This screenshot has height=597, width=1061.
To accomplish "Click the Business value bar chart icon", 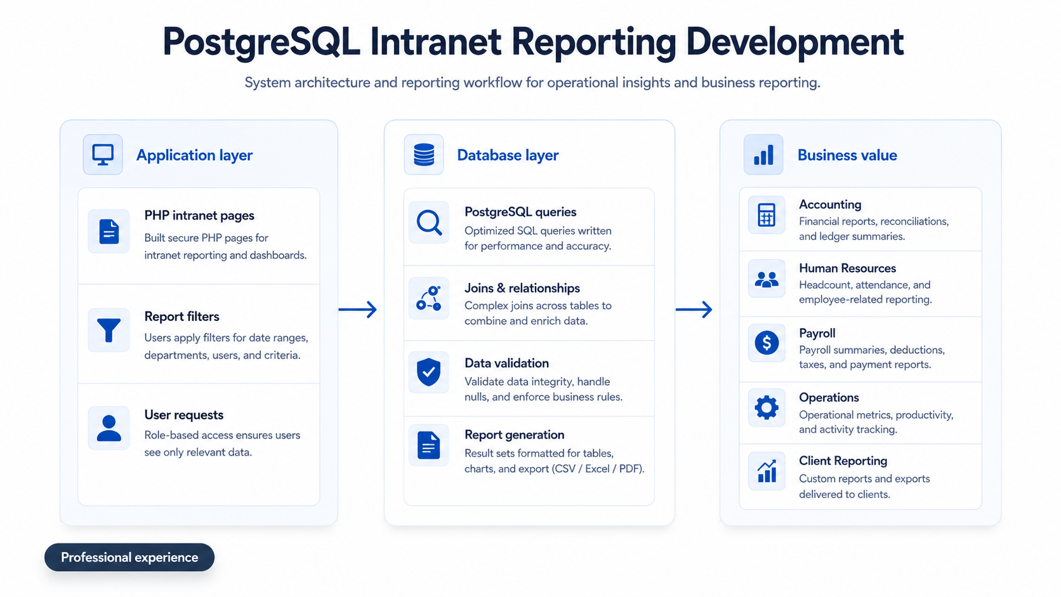I will coord(763,154).
